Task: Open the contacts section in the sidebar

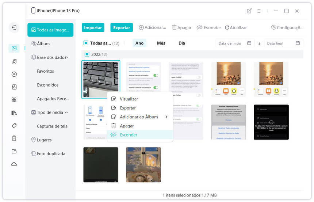Action: click(14, 87)
